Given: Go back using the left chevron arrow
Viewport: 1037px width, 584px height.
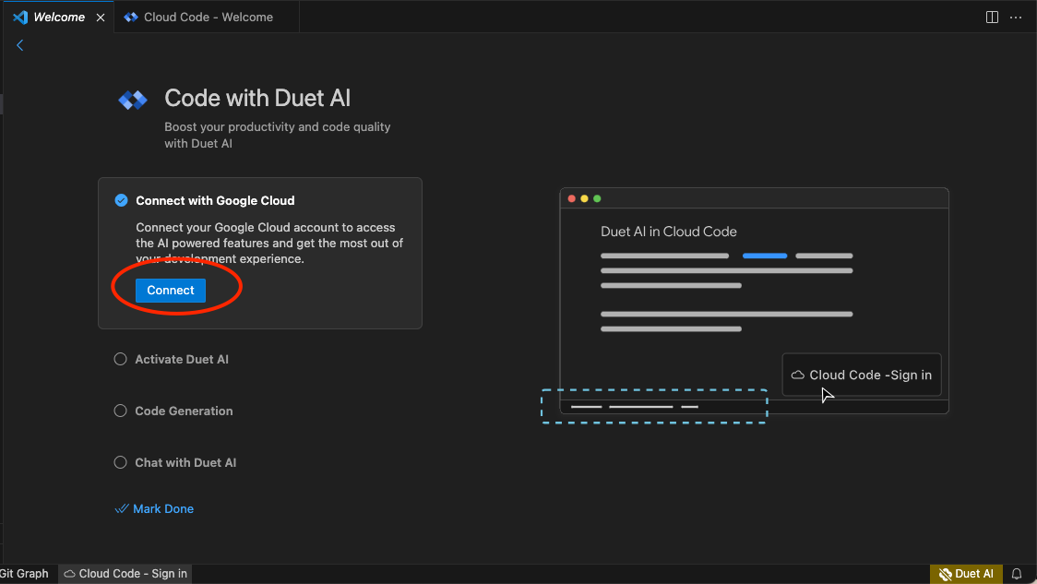Looking at the screenshot, I should click(x=20, y=45).
